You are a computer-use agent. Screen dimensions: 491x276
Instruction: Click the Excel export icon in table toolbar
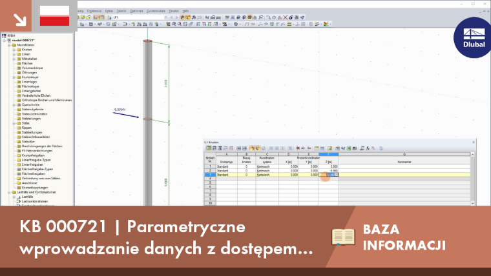tap(349, 148)
